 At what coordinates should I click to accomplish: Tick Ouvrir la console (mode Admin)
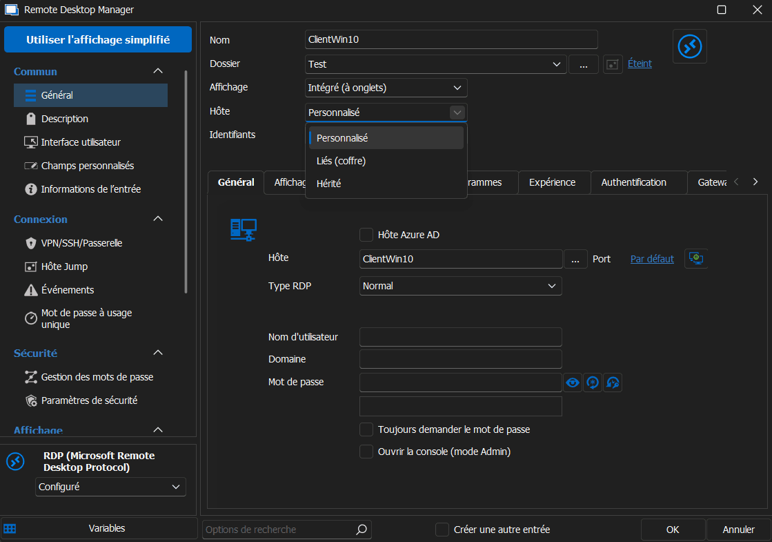pos(367,452)
